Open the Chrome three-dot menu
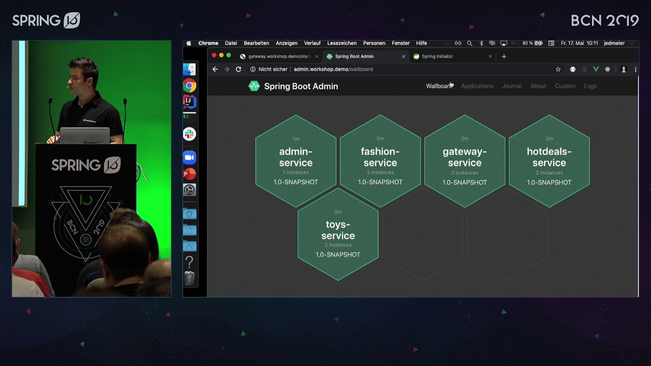The image size is (651, 366). tap(635, 69)
